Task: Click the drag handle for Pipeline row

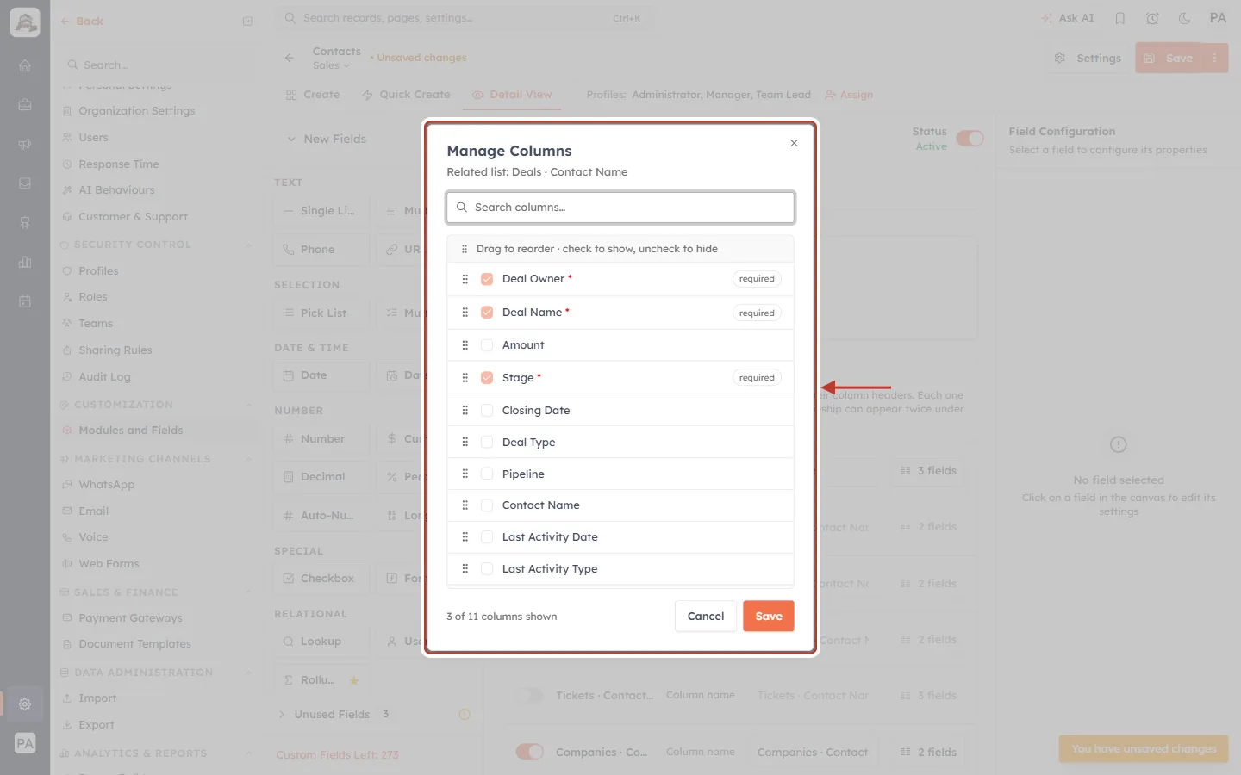Action: pos(465,474)
